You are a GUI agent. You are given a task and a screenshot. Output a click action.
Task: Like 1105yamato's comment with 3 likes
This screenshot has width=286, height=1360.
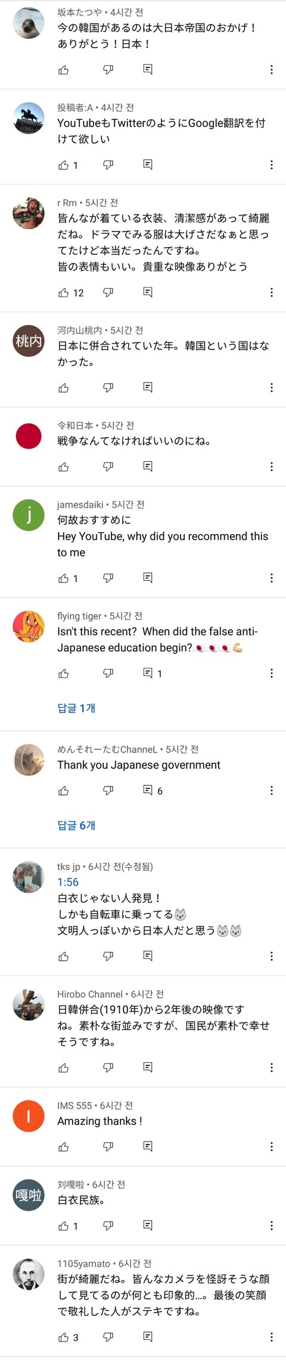64,1337
